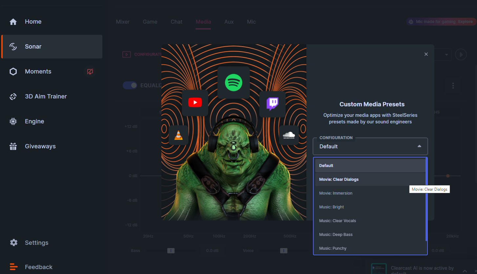Click the Configuration video icon behind dialog
Screen dimensions: 477x274
pyautogui.click(x=127, y=54)
